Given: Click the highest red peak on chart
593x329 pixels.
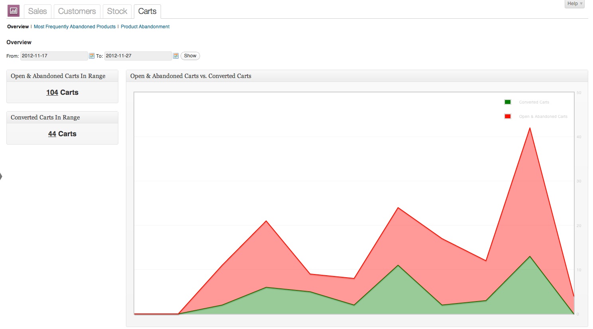Looking at the screenshot, I should 530,128.
